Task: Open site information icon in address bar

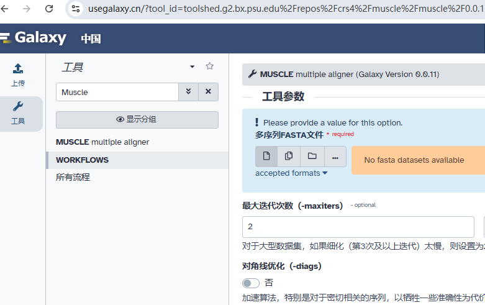Action: click(x=76, y=9)
